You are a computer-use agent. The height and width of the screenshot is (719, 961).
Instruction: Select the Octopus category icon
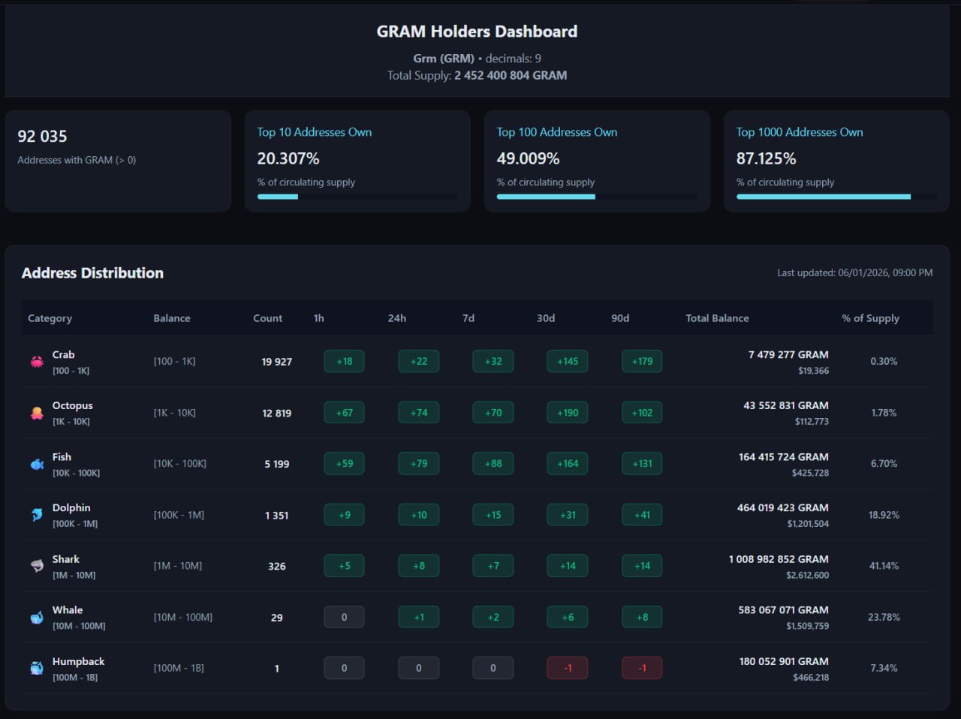pos(37,413)
